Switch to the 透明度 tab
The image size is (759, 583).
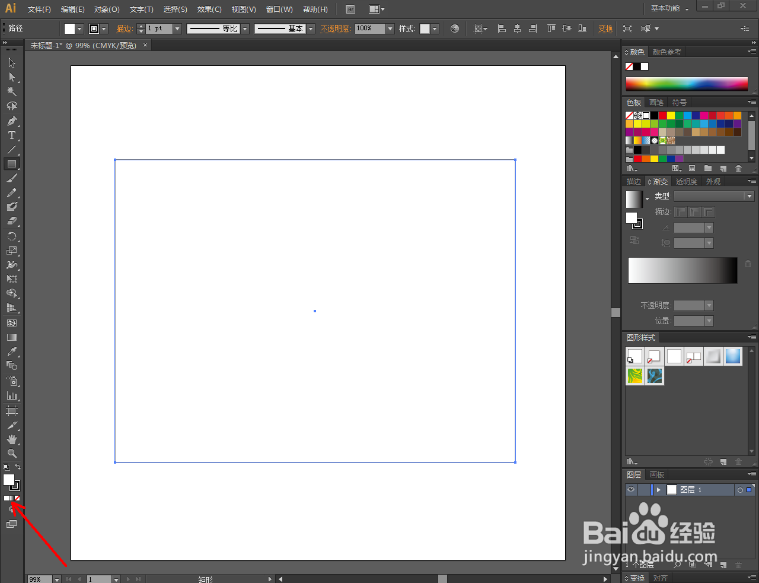[x=686, y=182]
